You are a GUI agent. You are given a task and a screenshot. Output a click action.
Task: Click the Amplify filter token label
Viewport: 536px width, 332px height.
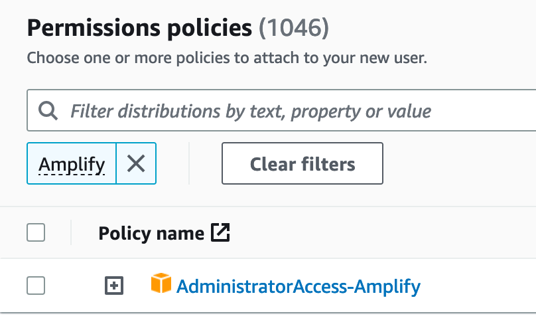tap(72, 163)
